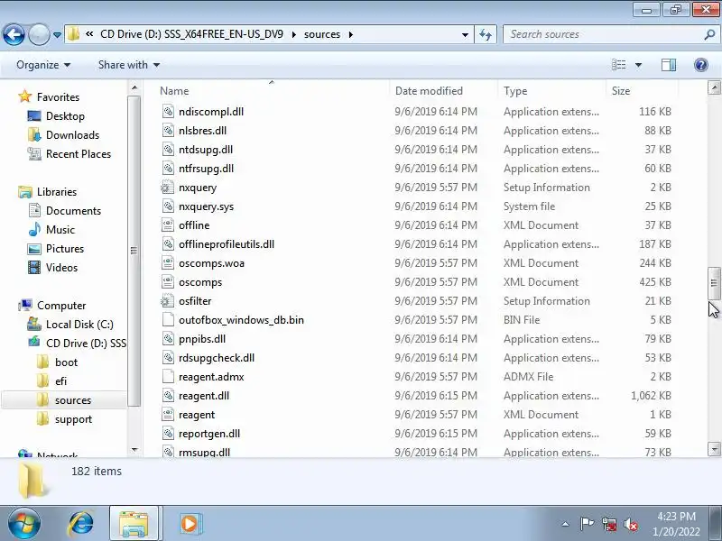The height and width of the screenshot is (541, 722).
Task: Open the recent pages dropdown arrow
Action: pos(57,34)
